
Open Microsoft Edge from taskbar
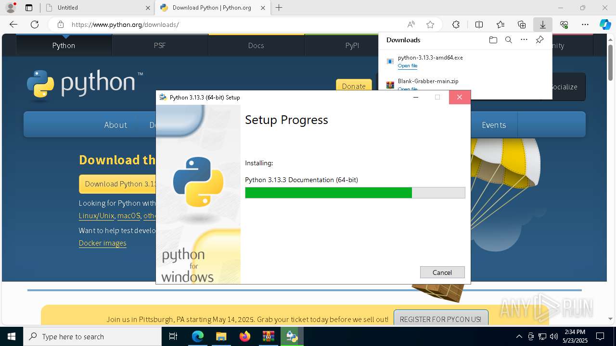[198, 336]
